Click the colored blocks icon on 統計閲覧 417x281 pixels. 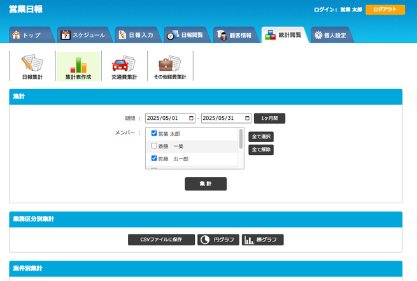pos(270,35)
